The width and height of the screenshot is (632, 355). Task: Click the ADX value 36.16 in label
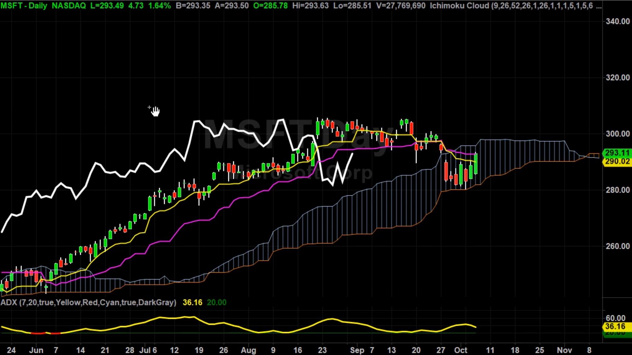(193, 302)
